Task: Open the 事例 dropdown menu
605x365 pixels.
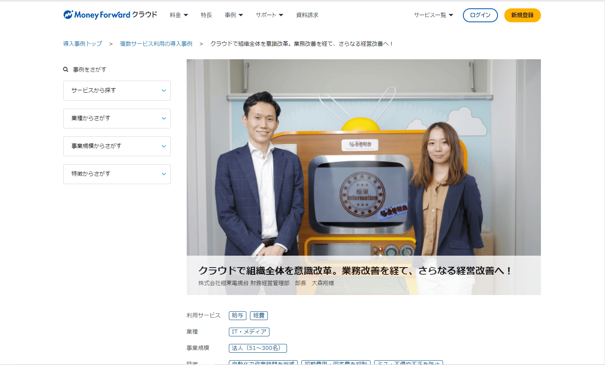Action: click(234, 15)
